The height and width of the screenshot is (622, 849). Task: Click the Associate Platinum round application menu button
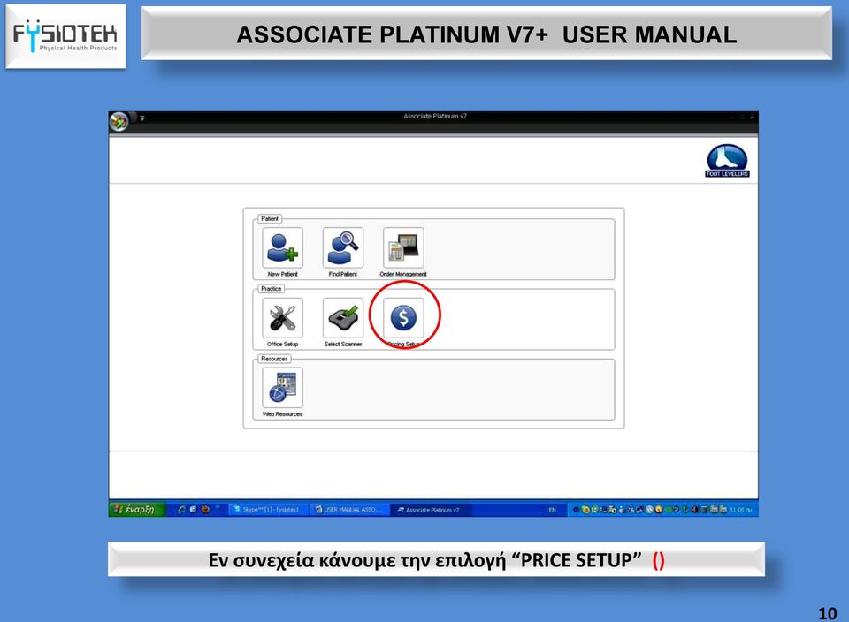pos(119,121)
